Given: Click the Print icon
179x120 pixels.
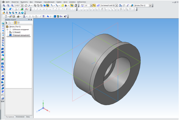Looking at the screenshot, I should coord(18,16).
